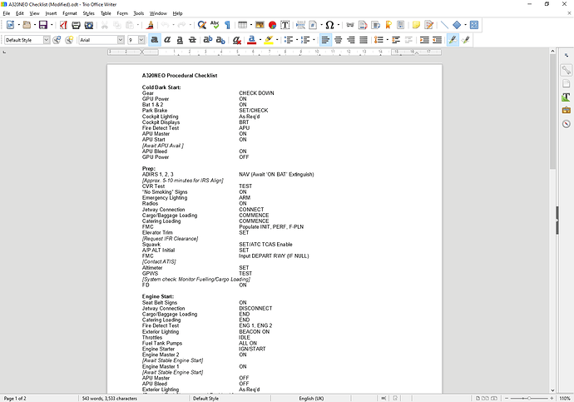Open the bullet list style dropdown arrow
574x402 pixels.
297,40
